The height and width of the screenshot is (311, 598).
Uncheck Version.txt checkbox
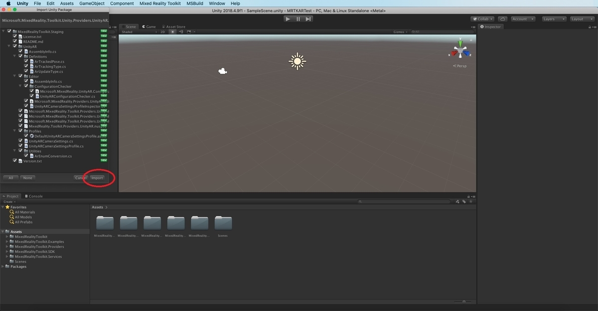click(15, 161)
